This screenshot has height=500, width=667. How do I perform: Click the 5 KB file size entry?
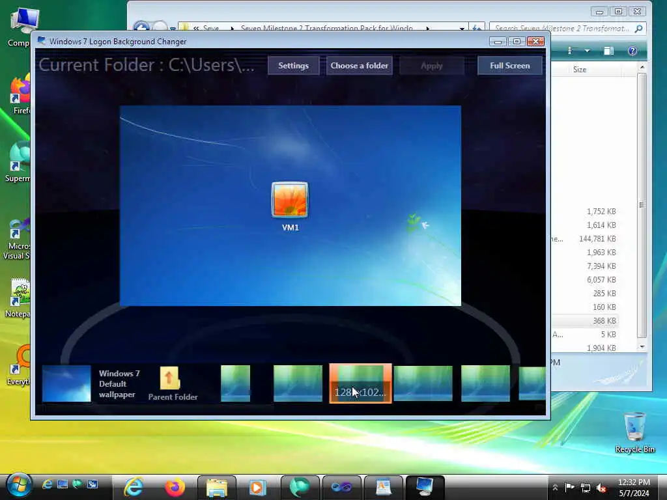tap(608, 334)
